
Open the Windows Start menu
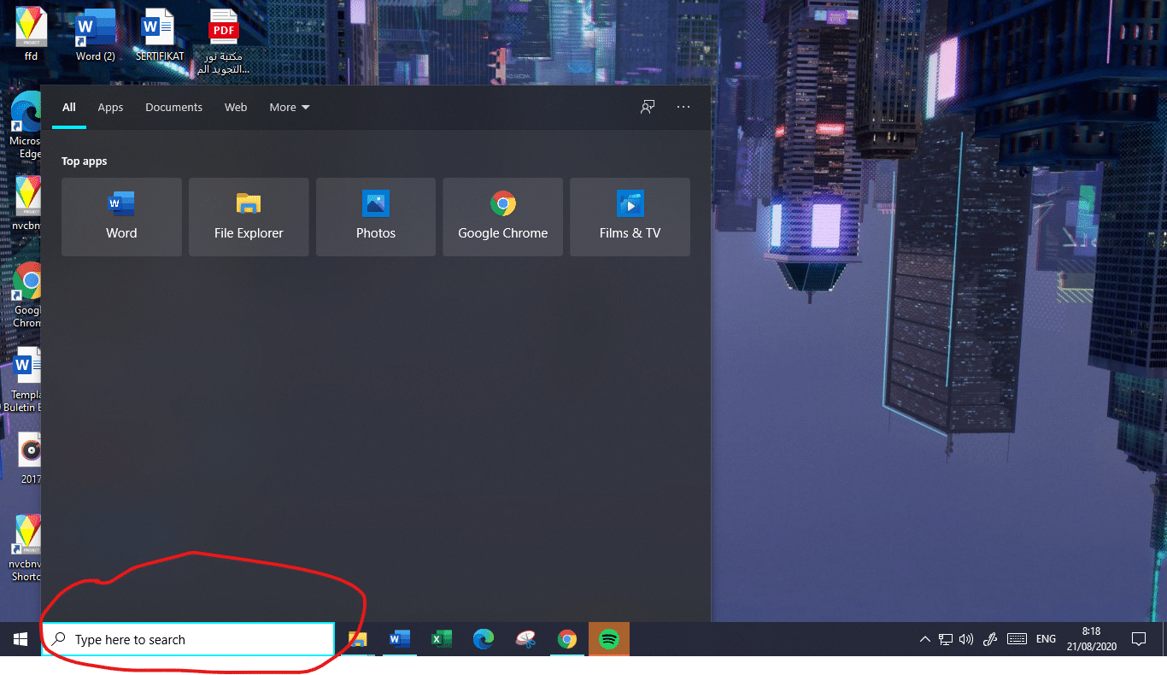[x=21, y=639]
